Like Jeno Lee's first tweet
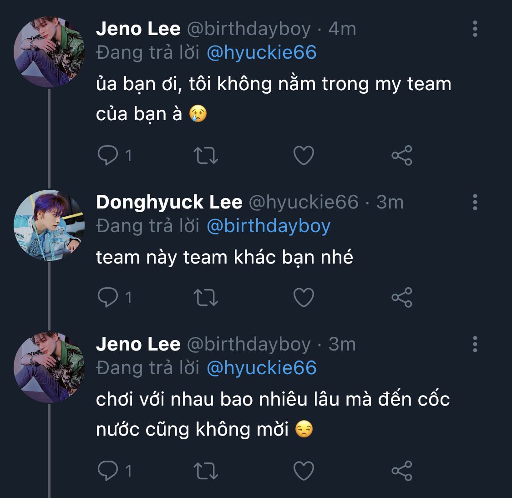 tap(304, 156)
